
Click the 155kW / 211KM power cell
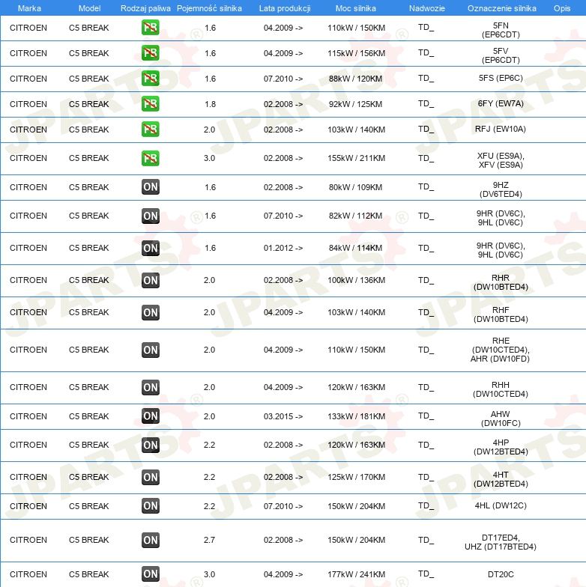click(357, 158)
